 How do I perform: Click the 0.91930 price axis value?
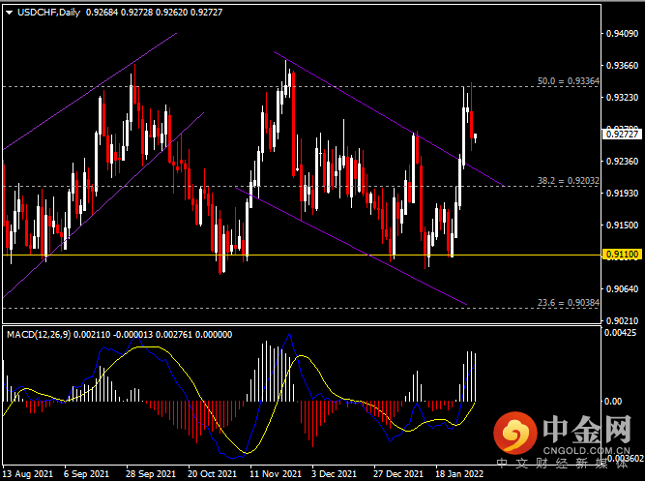pyautogui.click(x=623, y=194)
